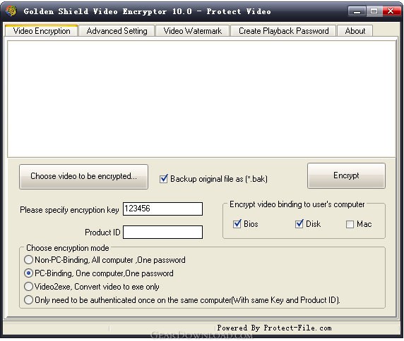Minimize the Video Encryptor window

[x=357, y=11]
